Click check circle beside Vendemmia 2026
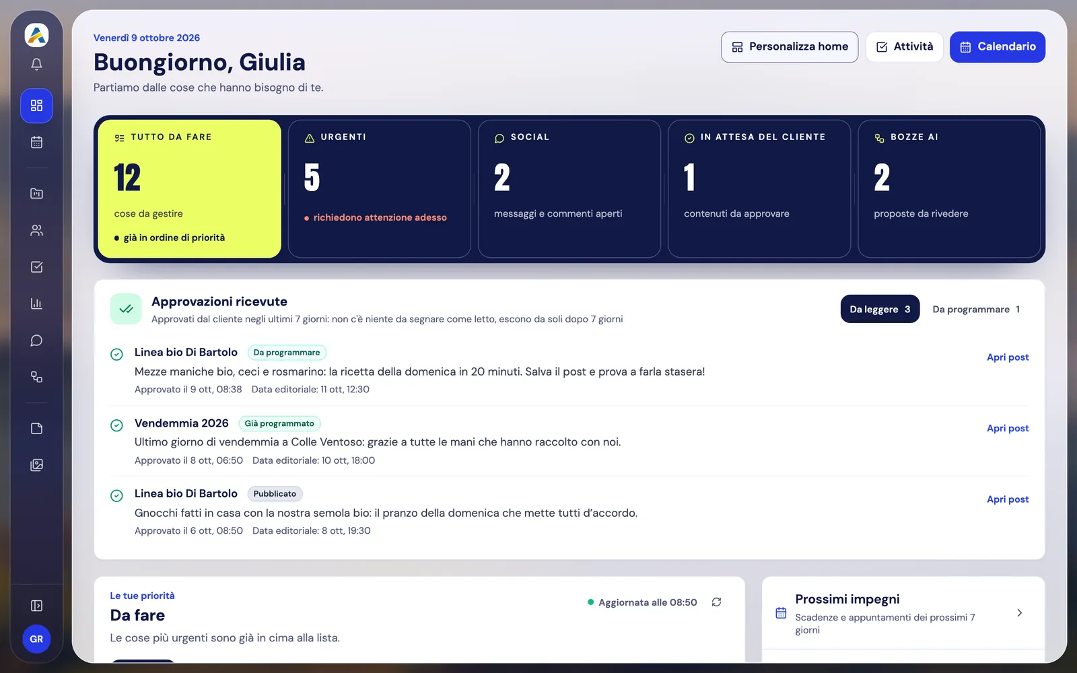This screenshot has height=673, width=1077. (x=116, y=425)
